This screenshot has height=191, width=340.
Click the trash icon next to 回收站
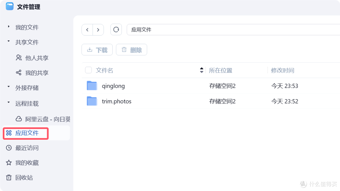coord(9,177)
